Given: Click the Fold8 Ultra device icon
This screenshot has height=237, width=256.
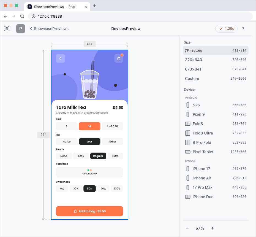Looking at the screenshot, I should click(188, 133).
